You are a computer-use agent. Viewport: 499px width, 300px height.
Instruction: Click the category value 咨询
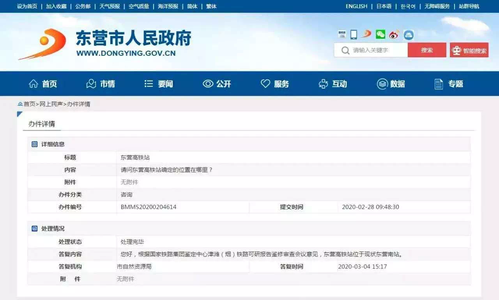(x=126, y=195)
